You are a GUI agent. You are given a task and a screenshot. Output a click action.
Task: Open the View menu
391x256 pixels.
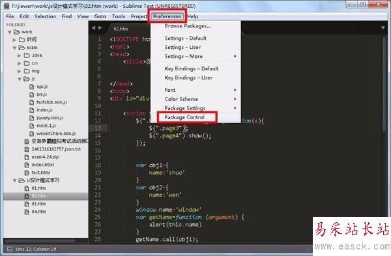(83, 16)
